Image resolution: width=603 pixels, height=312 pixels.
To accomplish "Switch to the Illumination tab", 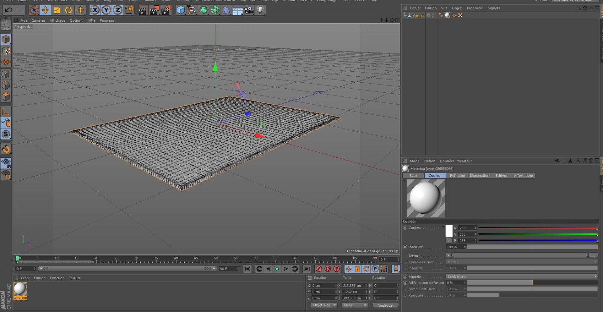I will (479, 176).
